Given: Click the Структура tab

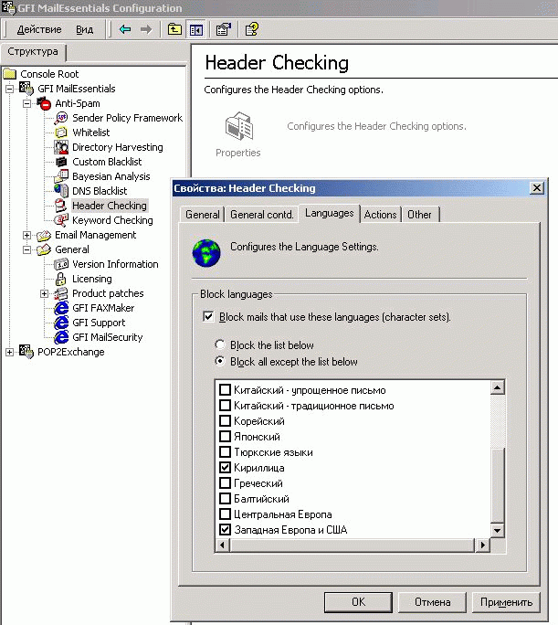Looking at the screenshot, I should point(33,52).
